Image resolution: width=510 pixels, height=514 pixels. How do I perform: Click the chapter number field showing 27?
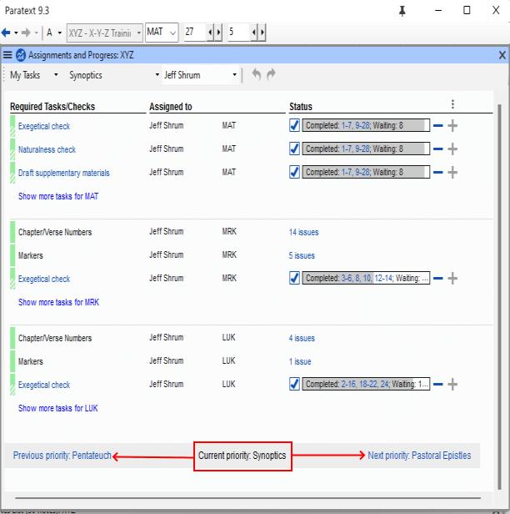[195, 32]
